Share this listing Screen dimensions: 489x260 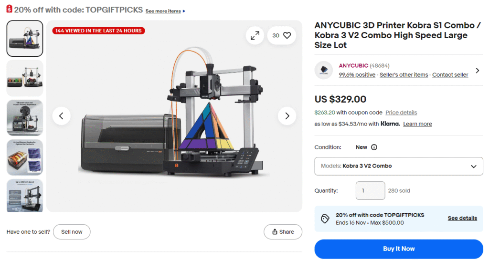(x=283, y=232)
